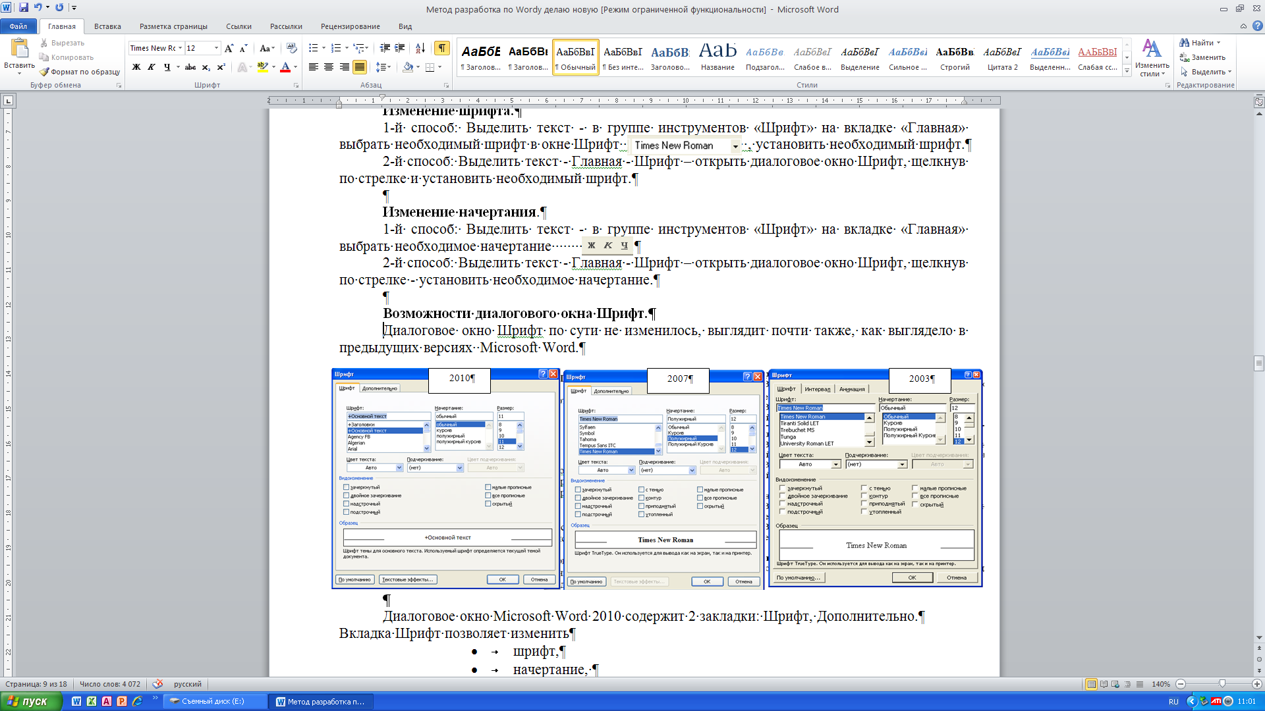Screen dimensions: 1265x711
Task: Click the 140% zoom level indicator
Action: pyautogui.click(x=1161, y=684)
